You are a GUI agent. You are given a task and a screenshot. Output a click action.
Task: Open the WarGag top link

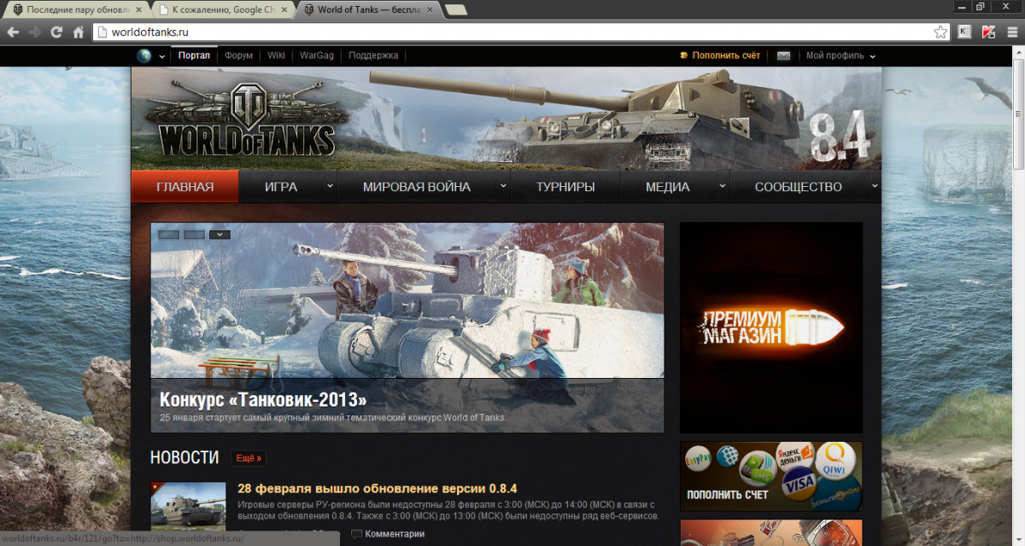317,55
